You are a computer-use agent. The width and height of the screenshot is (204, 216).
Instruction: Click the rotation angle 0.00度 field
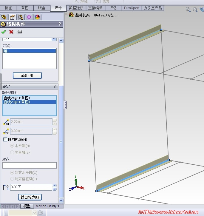[x=31, y=187]
